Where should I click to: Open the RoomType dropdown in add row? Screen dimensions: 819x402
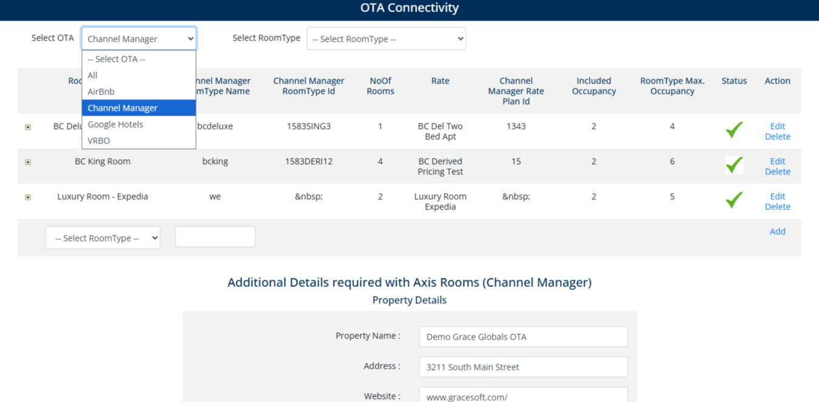coord(103,238)
